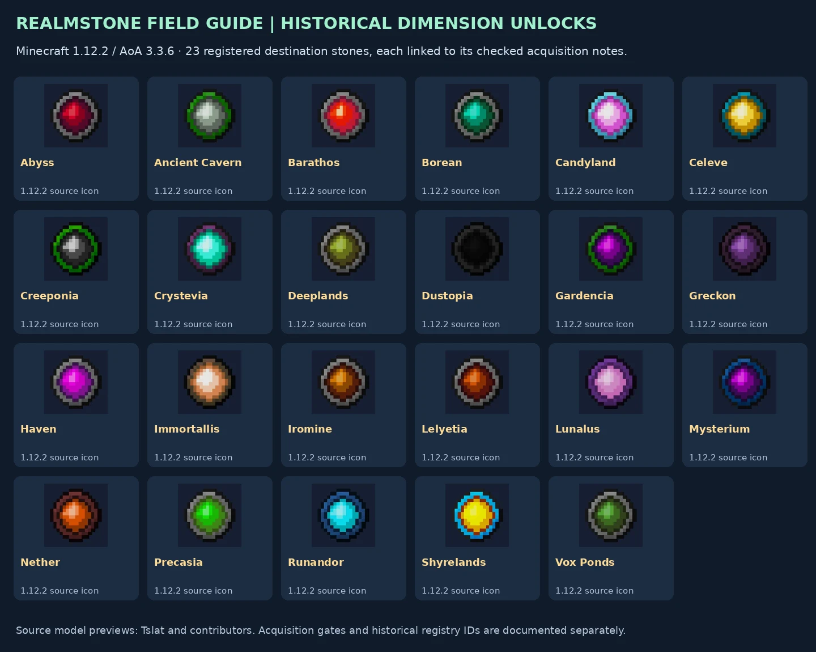This screenshot has height=652, width=816.
Task: Follow the Abyss title link
Action: pos(37,163)
